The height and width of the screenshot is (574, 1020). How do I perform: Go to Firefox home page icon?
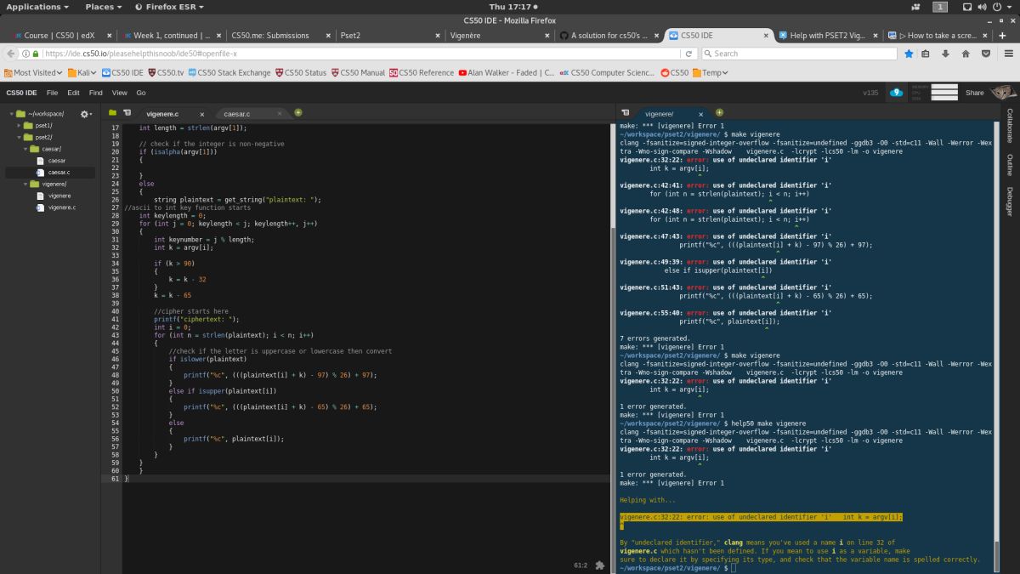[x=966, y=53]
